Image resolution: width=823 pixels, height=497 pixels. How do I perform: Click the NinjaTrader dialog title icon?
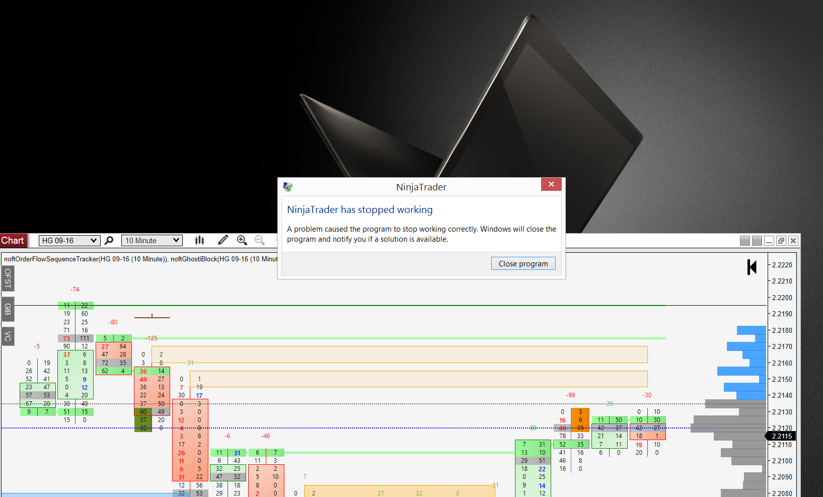[x=288, y=187]
